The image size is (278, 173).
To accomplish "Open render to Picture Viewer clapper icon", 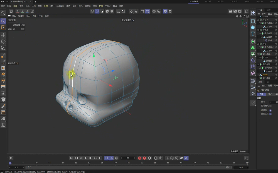I will pyautogui.click(x=235, y=11).
